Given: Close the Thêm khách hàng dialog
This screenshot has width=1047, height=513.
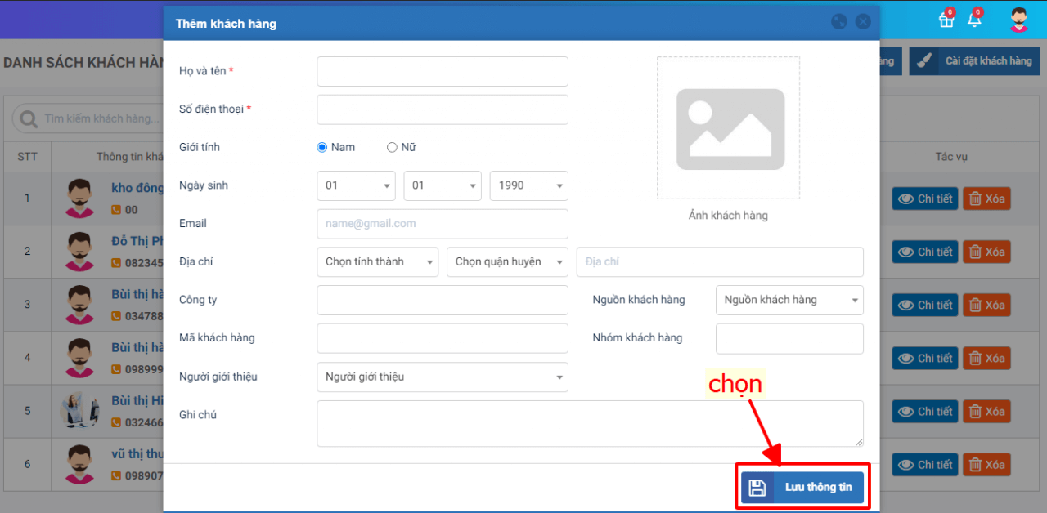Looking at the screenshot, I should tap(863, 22).
